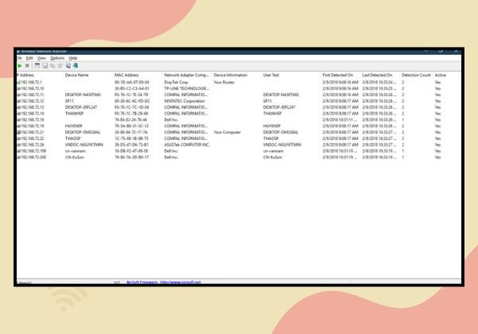Click the Find magnifier toolbar icon

(68, 66)
